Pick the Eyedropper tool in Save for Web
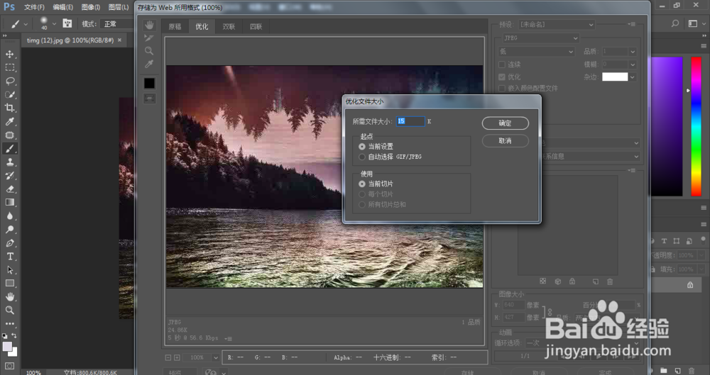This screenshot has height=375, width=710. click(149, 65)
